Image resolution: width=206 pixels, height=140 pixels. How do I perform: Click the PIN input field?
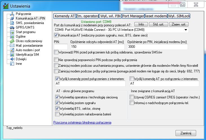click(x=61, y=47)
